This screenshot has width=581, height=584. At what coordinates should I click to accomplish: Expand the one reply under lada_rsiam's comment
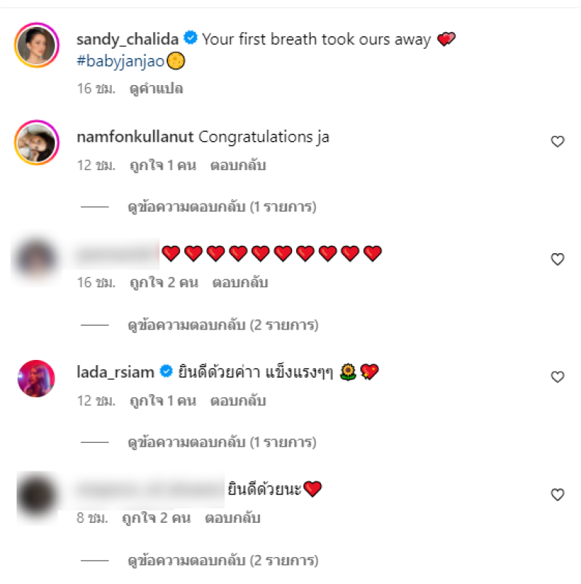222,442
